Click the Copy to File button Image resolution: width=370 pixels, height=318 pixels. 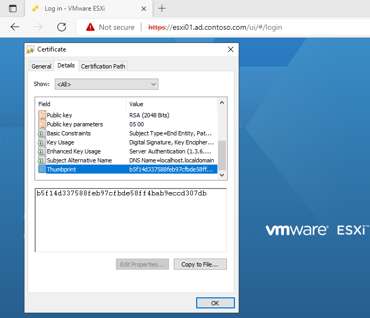click(x=200, y=264)
